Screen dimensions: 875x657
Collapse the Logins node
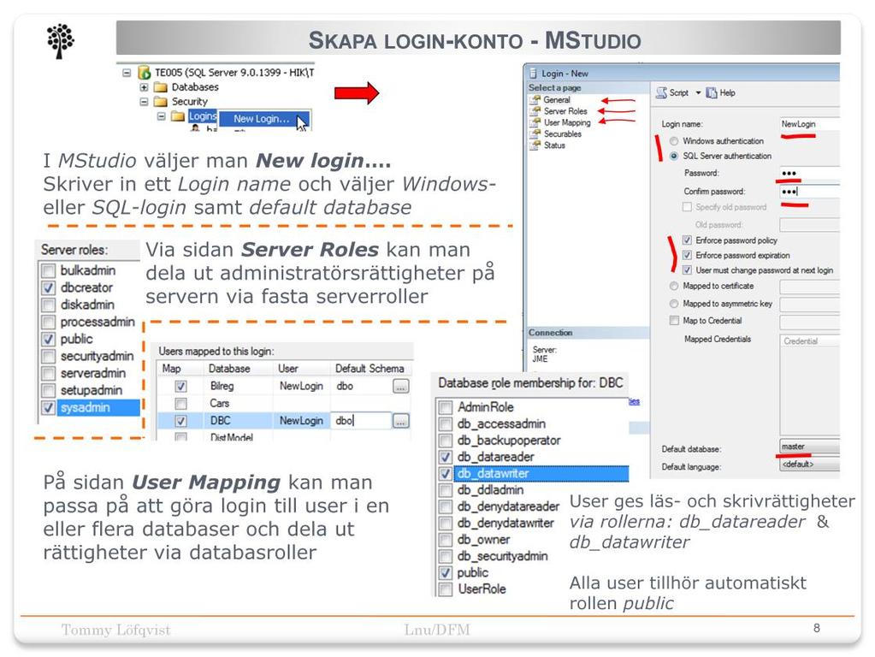pos(162,116)
